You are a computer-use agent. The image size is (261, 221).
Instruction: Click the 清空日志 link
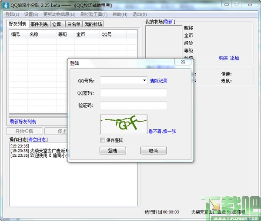tap(37, 139)
